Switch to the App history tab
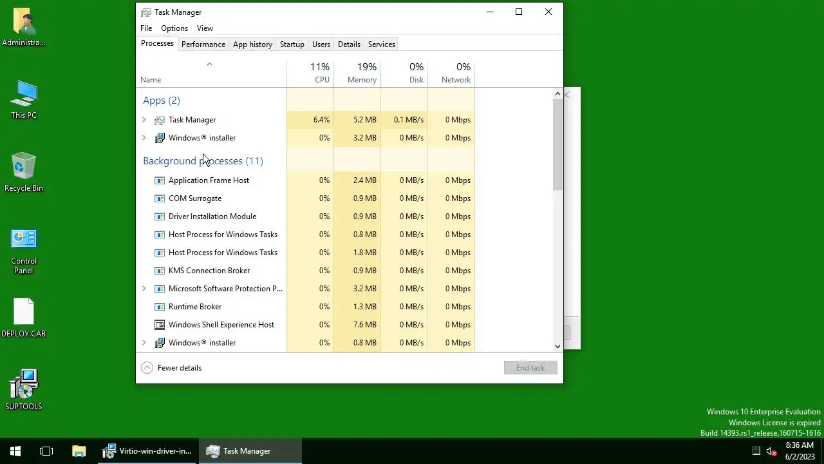 click(252, 44)
